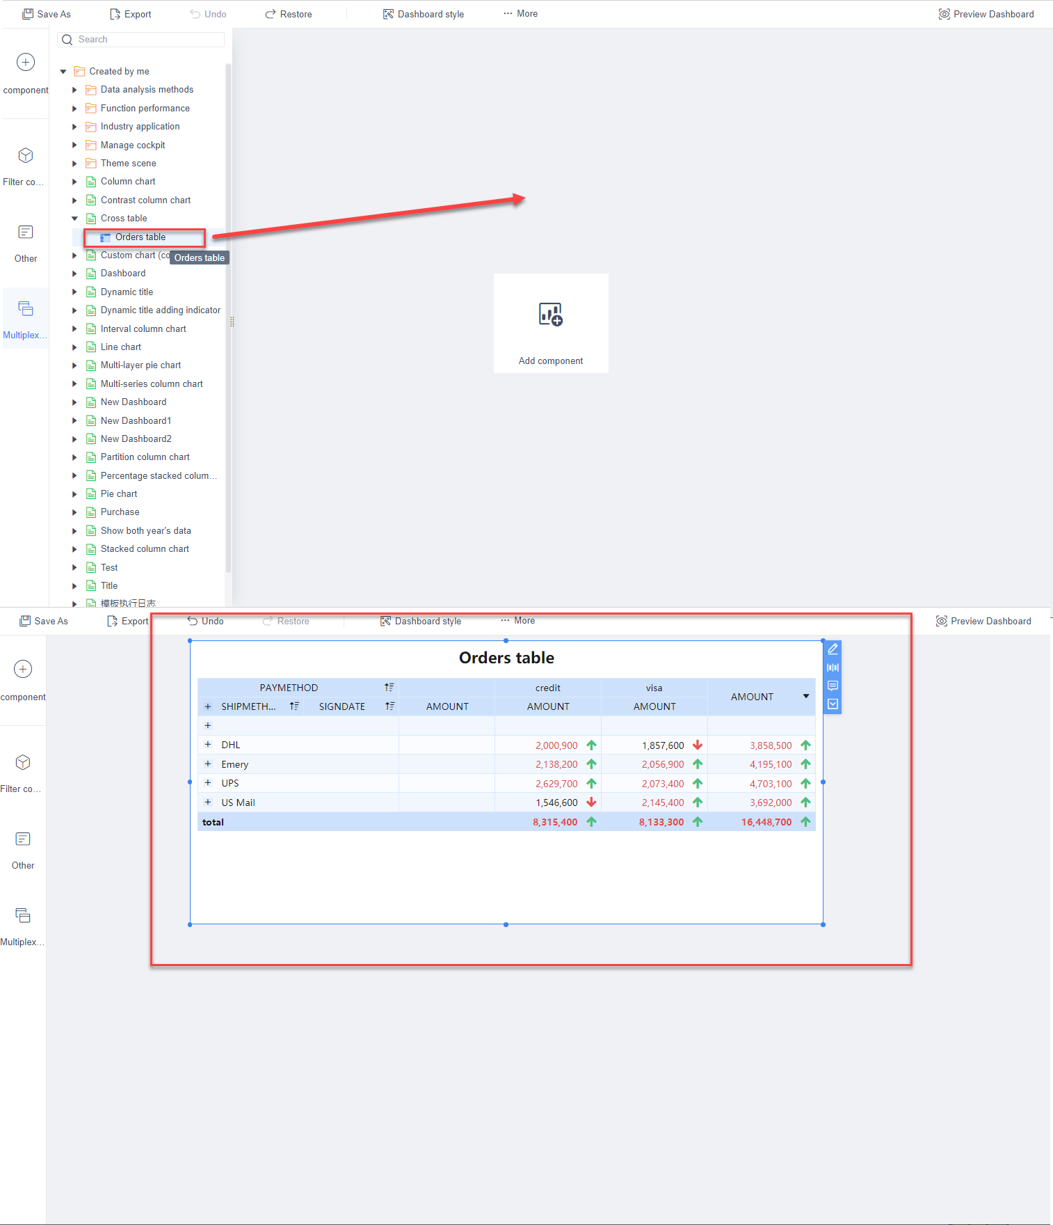Image resolution: width=1053 pixels, height=1225 pixels.
Task: Select Multi-layer pie chart item
Action: (x=140, y=365)
